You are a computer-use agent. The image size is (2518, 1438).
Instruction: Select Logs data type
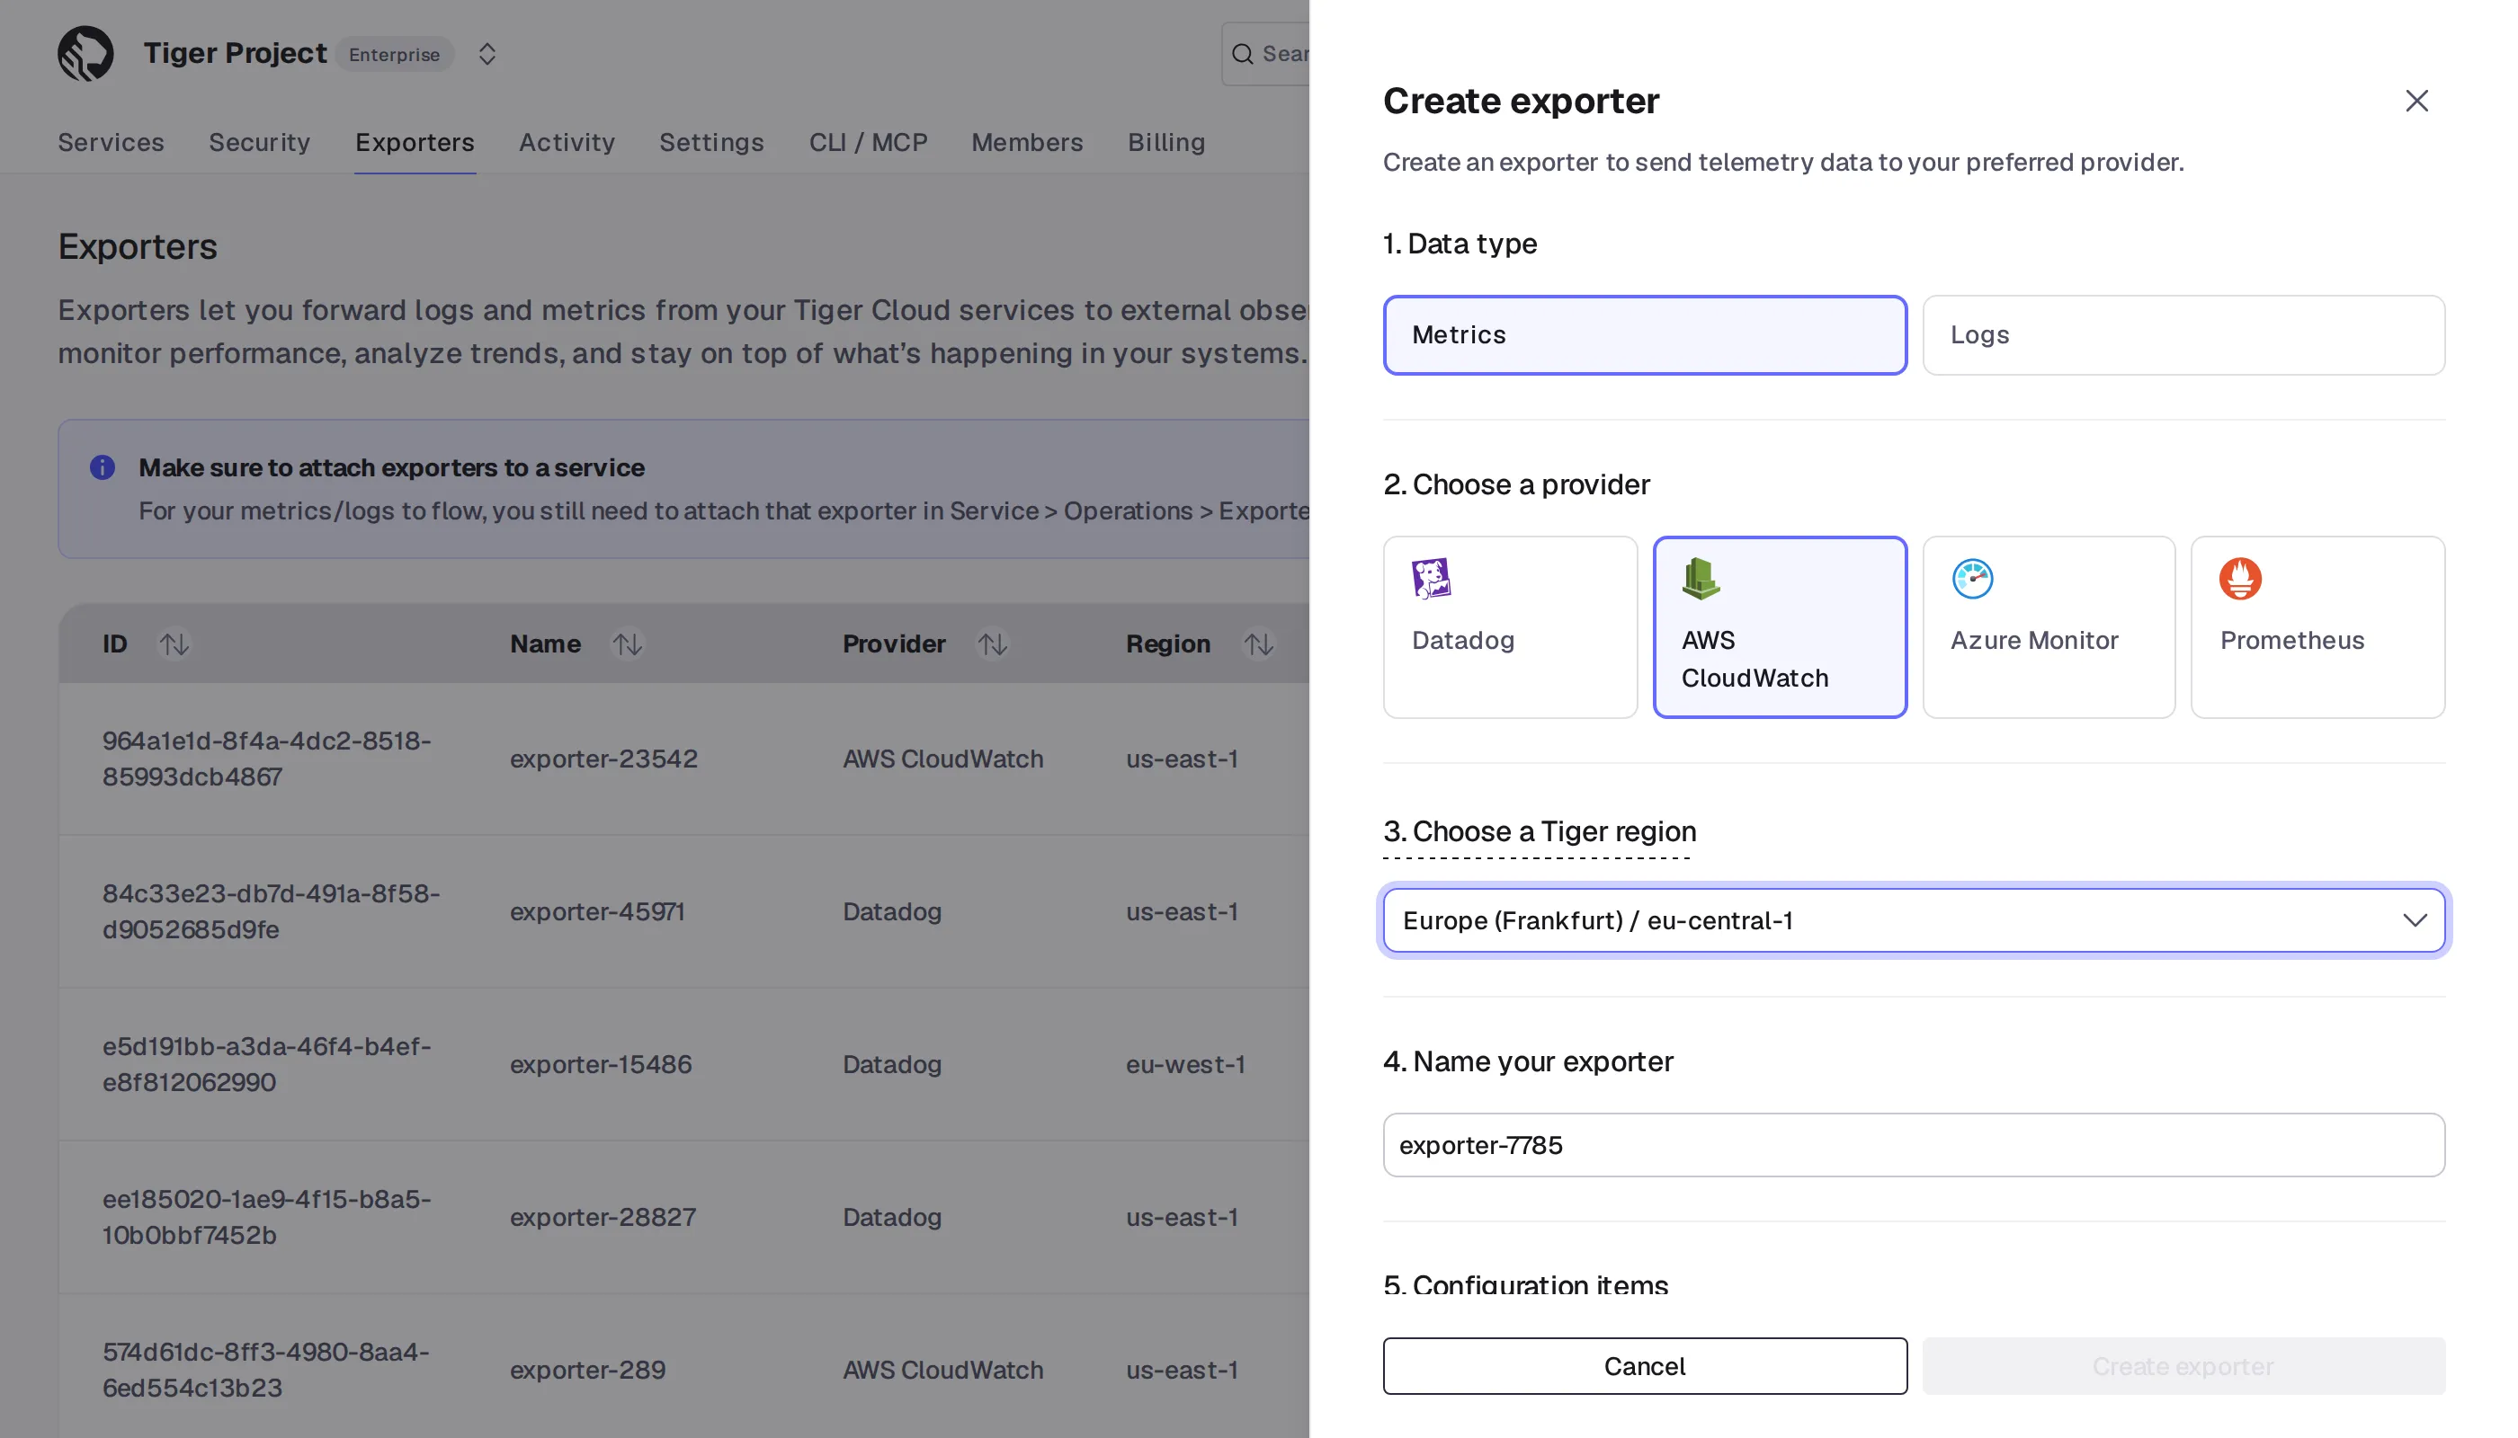(2183, 335)
